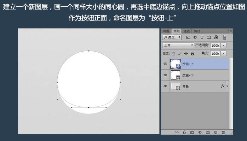
Task: Create a new group folder
Action: pyautogui.click(x=208, y=133)
